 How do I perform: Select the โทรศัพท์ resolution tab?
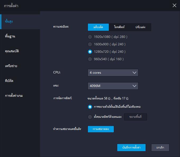tap(119, 27)
